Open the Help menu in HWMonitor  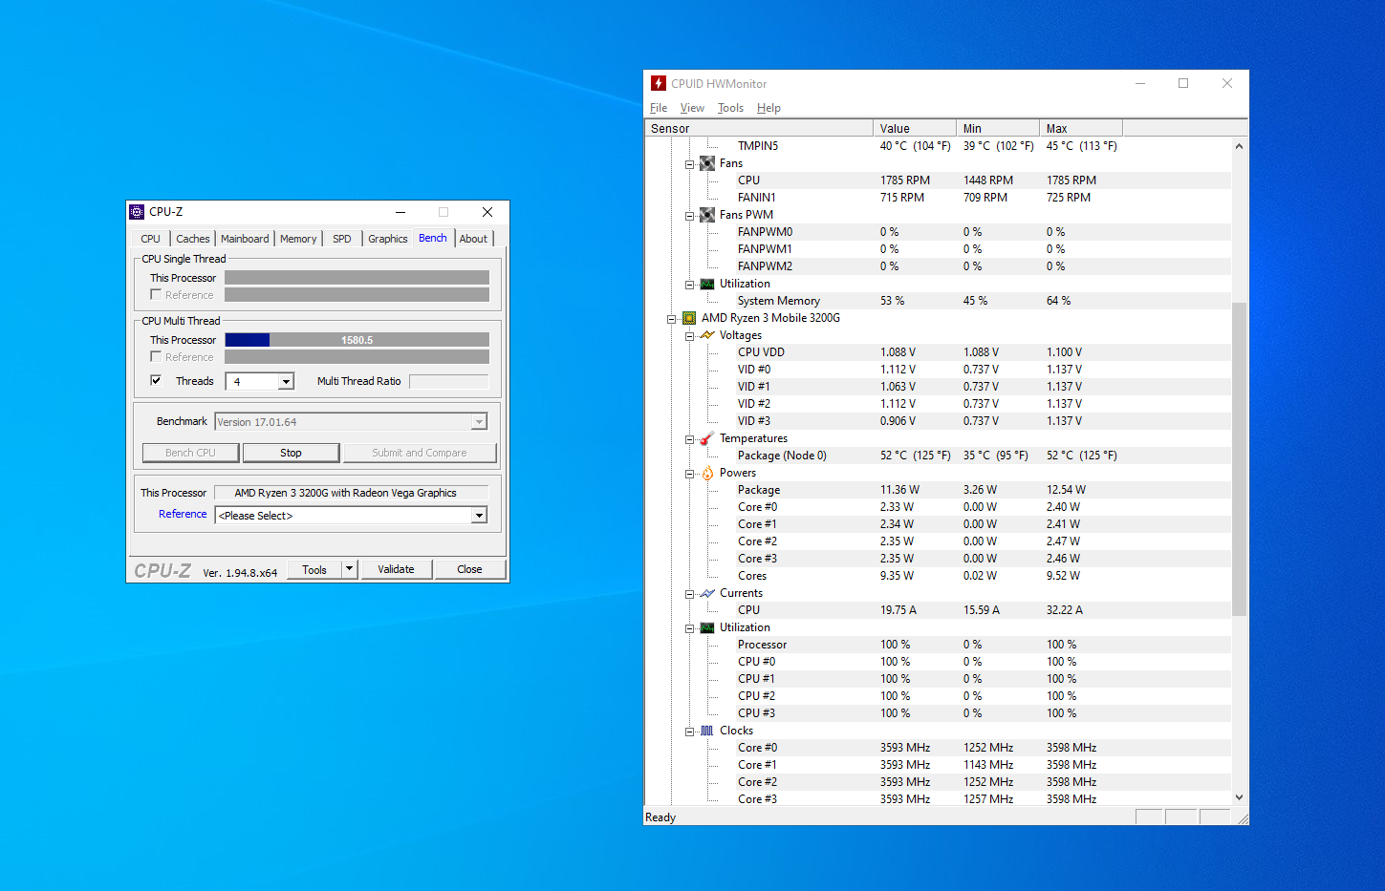coord(768,108)
